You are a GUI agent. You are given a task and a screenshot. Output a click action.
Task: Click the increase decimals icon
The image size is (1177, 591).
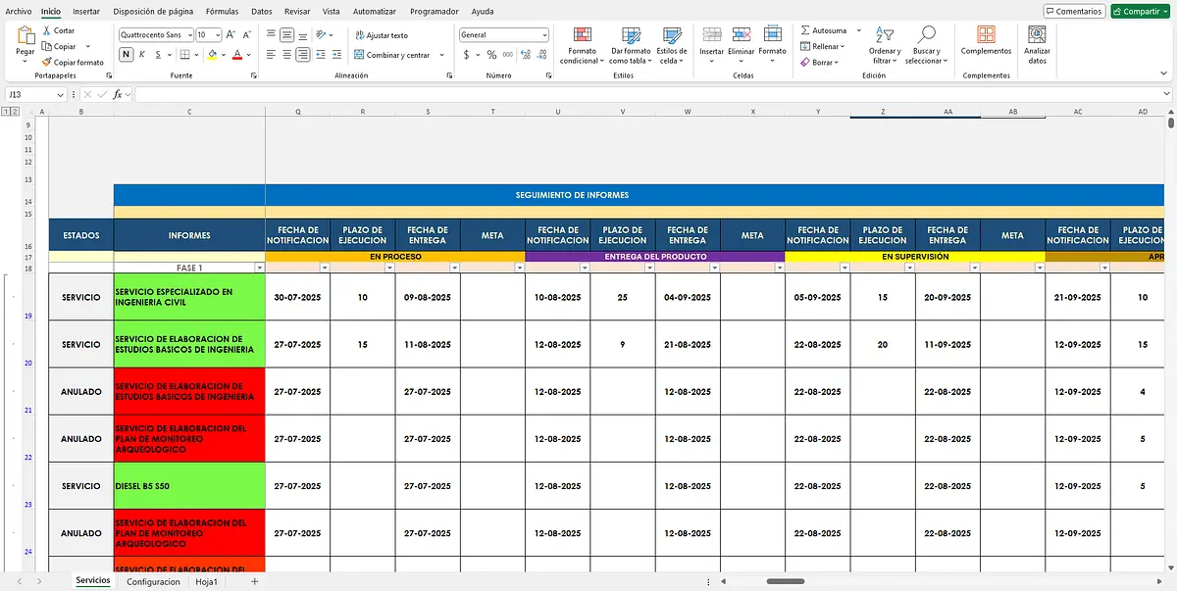pyautogui.click(x=526, y=55)
